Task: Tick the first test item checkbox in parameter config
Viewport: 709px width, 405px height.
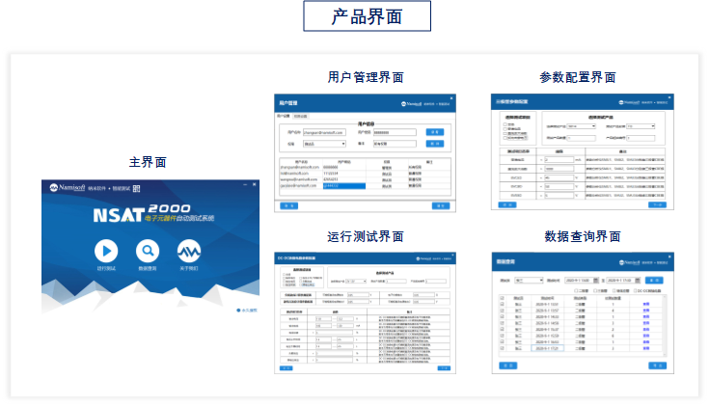Action: point(505,124)
